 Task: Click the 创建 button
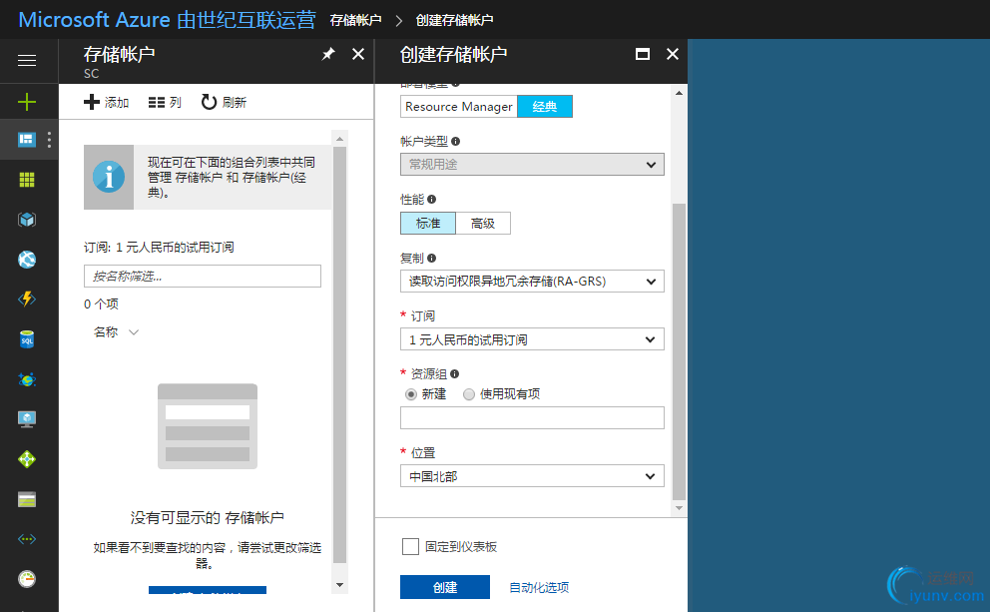[x=445, y=587]
